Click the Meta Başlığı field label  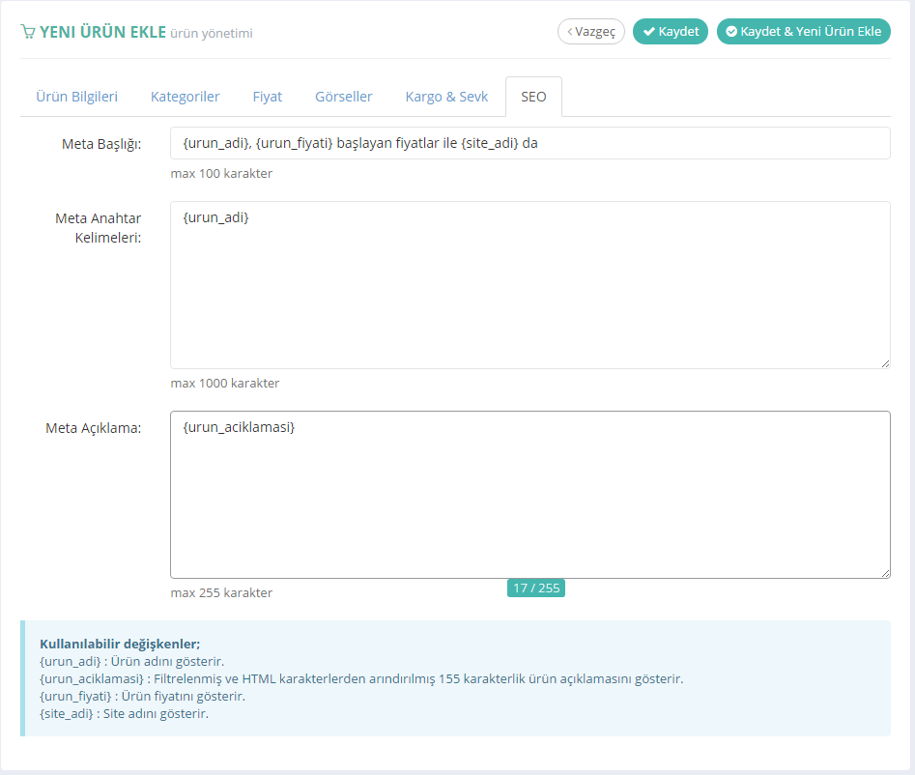101,144
